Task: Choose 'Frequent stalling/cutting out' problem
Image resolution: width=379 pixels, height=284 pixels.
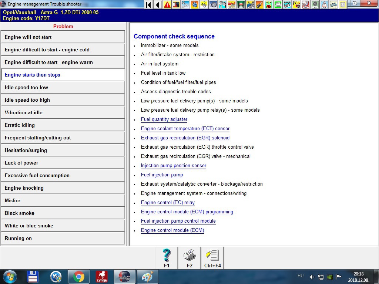Action: [x=63, y=138]
